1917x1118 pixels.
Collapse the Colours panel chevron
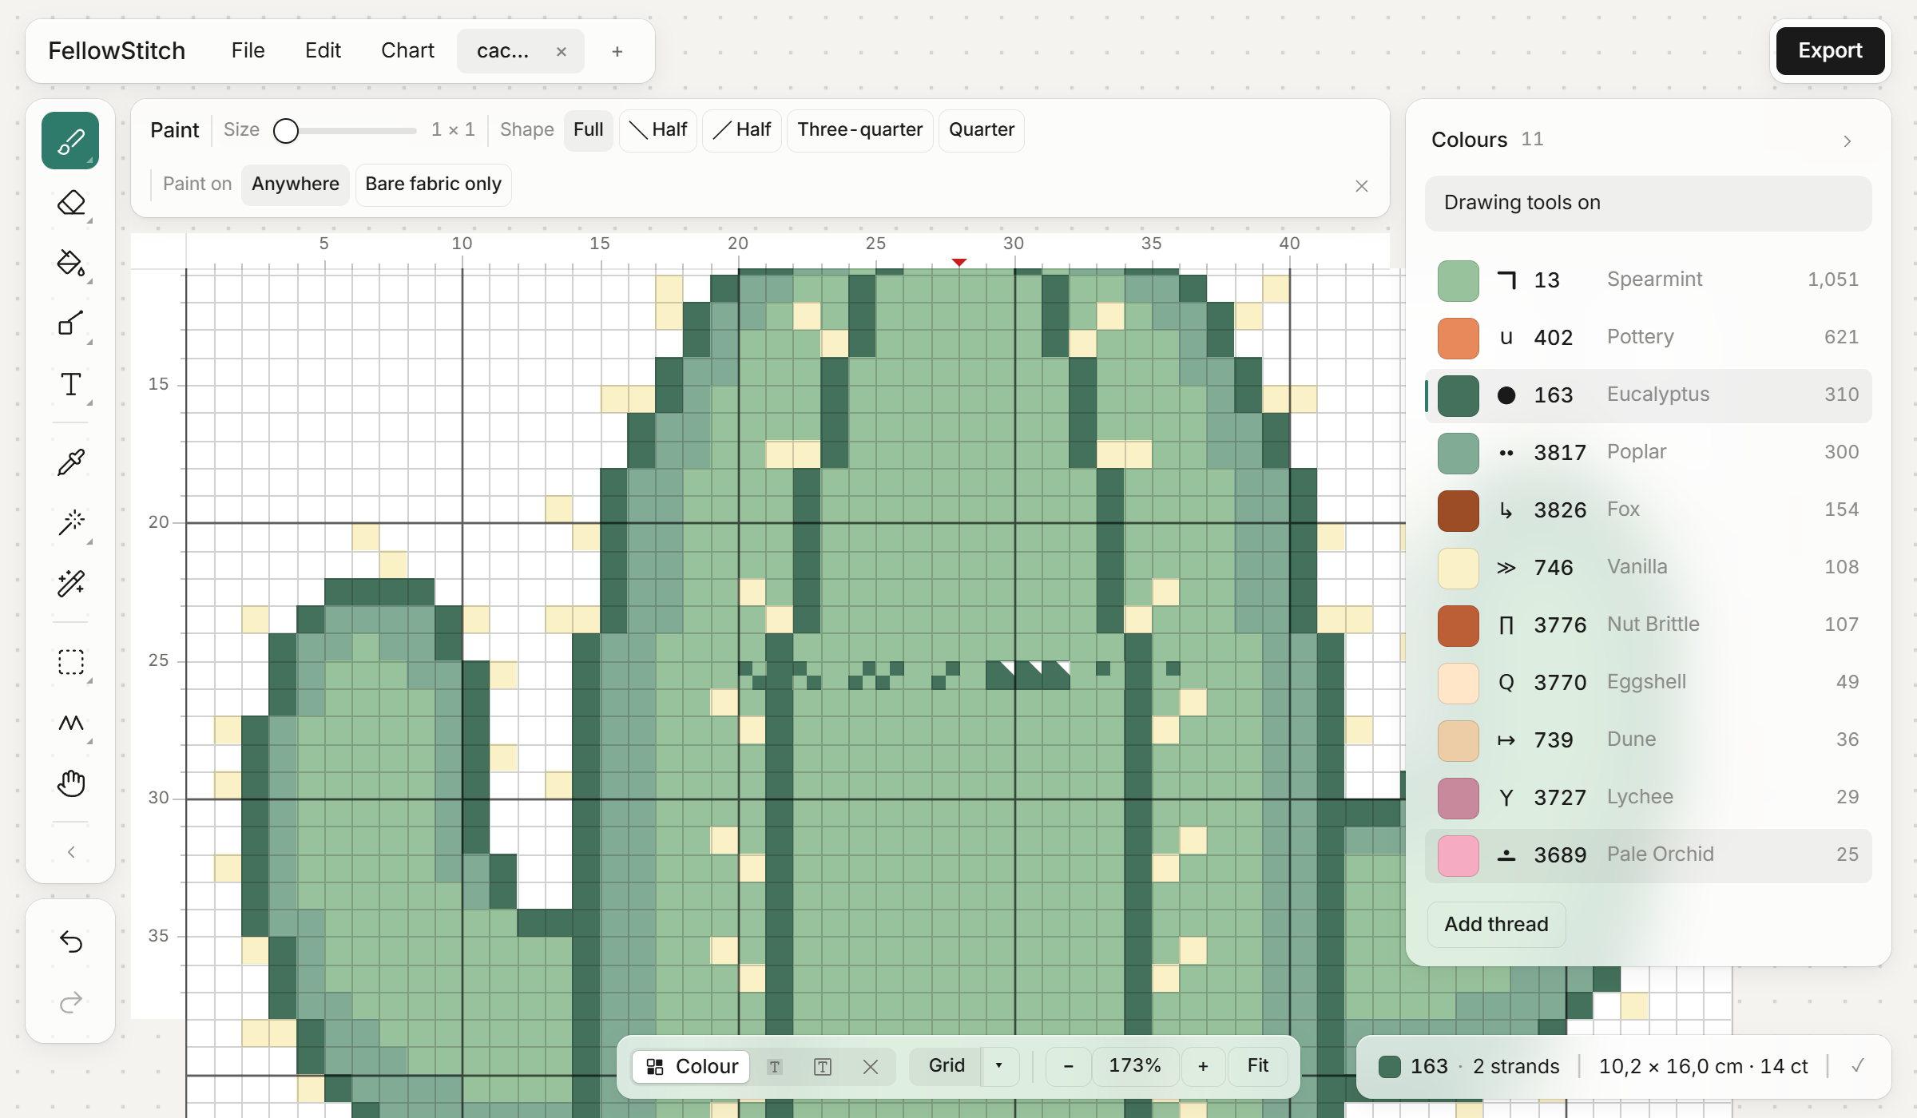pyautogui.click(x=1847, y=141)
